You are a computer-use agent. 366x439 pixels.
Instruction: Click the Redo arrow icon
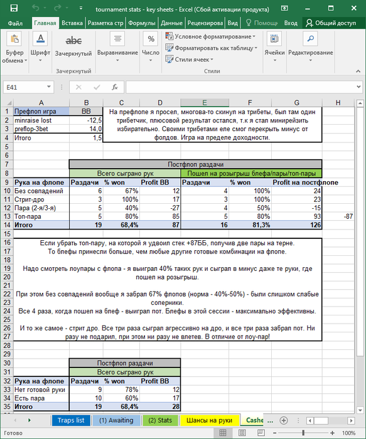click(x=58, y=8)
